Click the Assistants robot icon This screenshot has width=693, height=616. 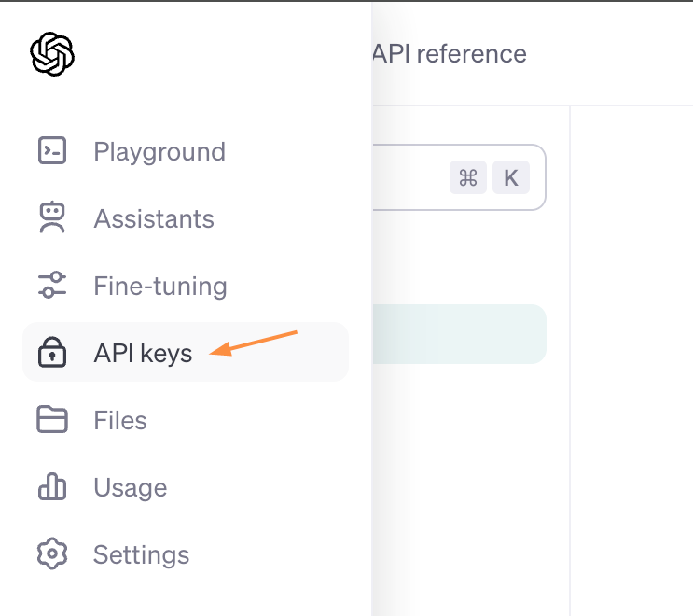coord(52,218)
